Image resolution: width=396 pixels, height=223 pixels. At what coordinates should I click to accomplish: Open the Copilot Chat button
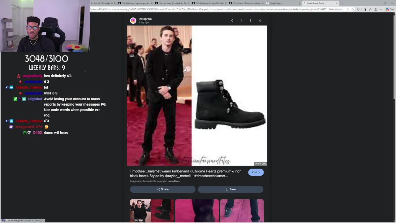(x=390, y=9)
